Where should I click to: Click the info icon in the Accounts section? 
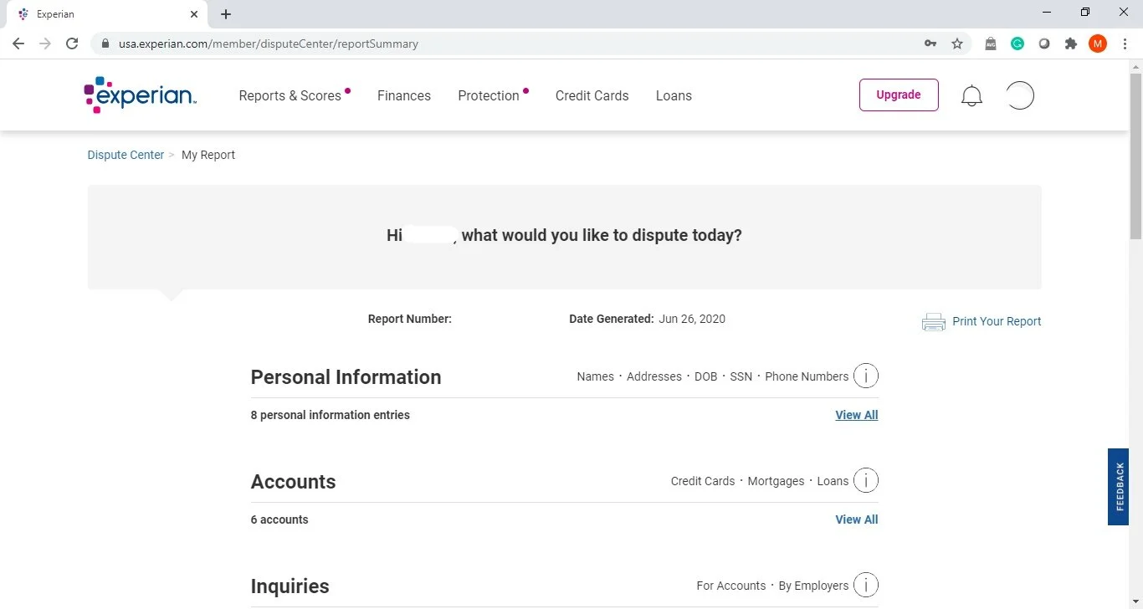point(866,480)
